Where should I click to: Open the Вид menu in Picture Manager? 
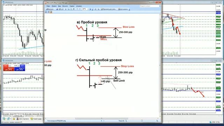pyautogui.click(x=59, y=6)
